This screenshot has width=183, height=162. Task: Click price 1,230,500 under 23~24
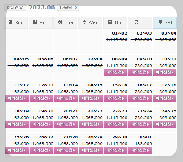click(x=141, y=118)
